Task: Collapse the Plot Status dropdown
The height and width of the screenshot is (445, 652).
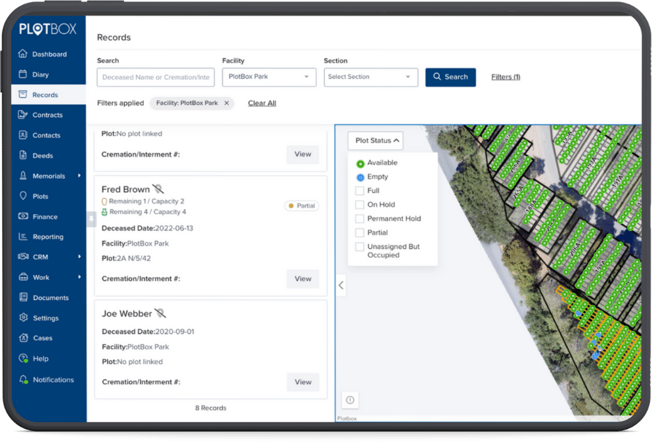Action: click(x=376, y=140)
